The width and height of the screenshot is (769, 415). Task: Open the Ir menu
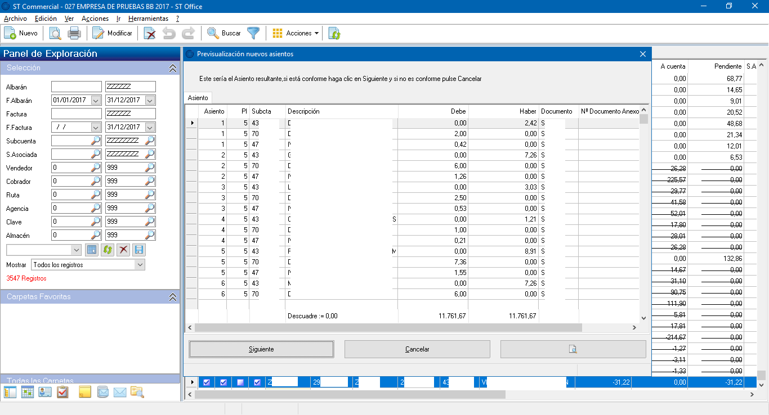point(118,19)
